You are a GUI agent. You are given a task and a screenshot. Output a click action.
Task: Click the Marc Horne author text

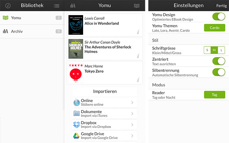click(94, 66)
